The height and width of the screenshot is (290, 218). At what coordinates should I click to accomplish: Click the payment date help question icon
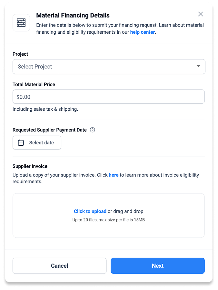point(93,130)
